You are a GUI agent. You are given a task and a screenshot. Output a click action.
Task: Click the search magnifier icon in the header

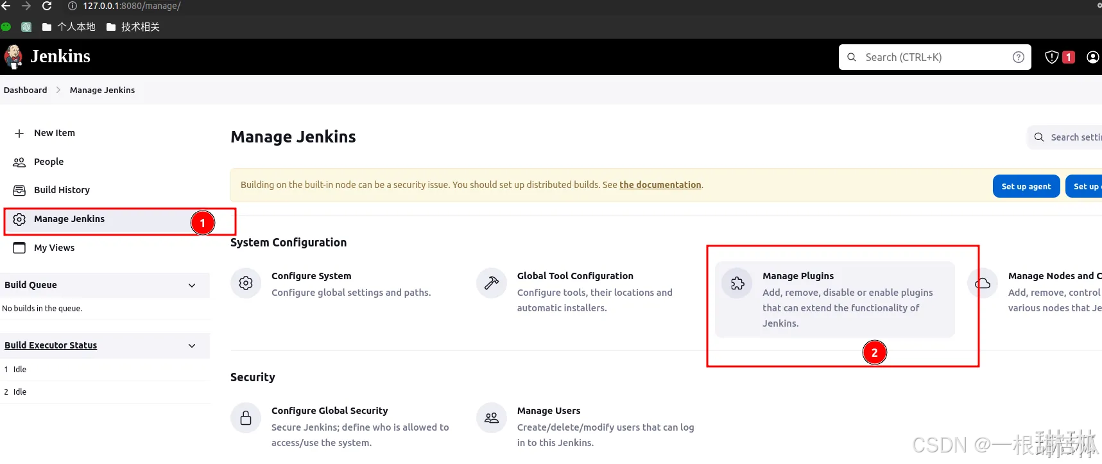pyautogui.click(x=852, y=57)
